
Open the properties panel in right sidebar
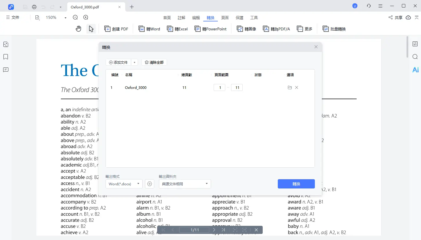[415, 44]
